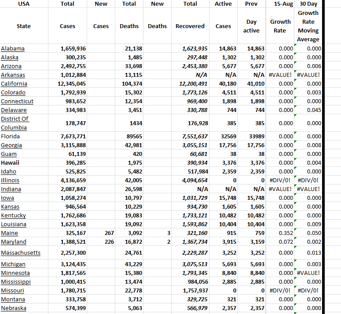341x314 pixels.
Task: Click the Mississippi hyperlink
Action: point(16,282)
